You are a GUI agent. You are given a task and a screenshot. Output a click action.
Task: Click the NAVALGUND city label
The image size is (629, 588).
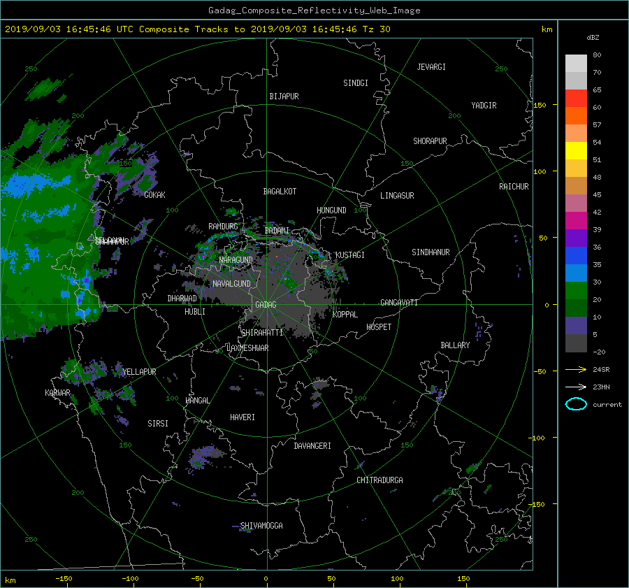point(231,284)
